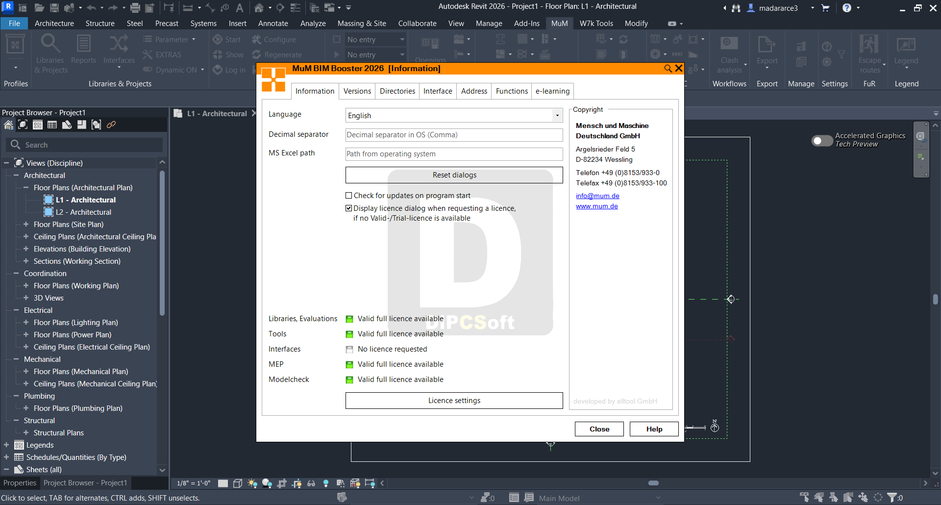The width and height of the screenshot is (941, 505).
Task: Open the www.mum.de website link
Action: click(597, 206)
